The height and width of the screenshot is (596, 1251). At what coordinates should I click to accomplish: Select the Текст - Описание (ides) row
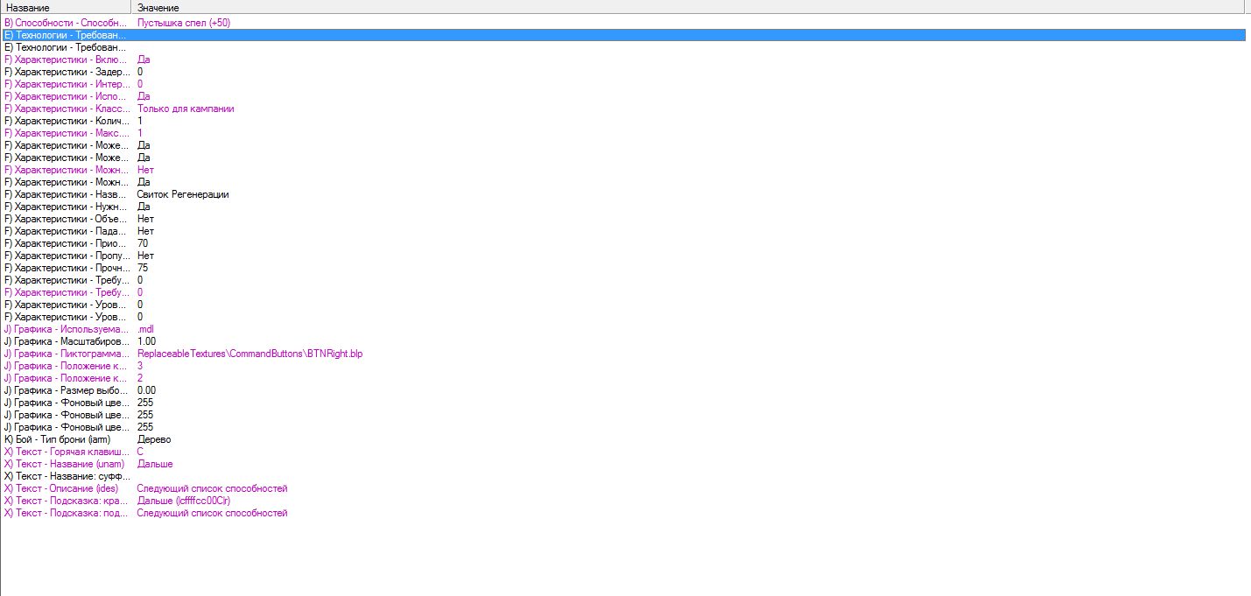point(623,488)
